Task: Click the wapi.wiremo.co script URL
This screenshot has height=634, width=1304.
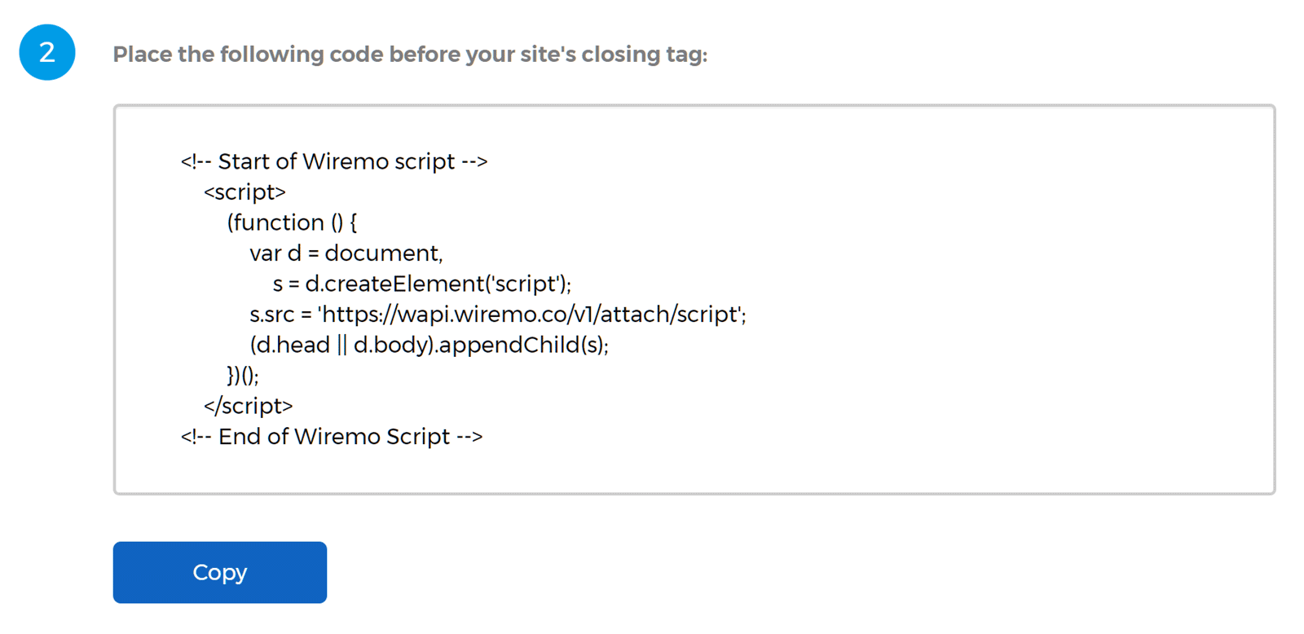Action: point(531,315)
